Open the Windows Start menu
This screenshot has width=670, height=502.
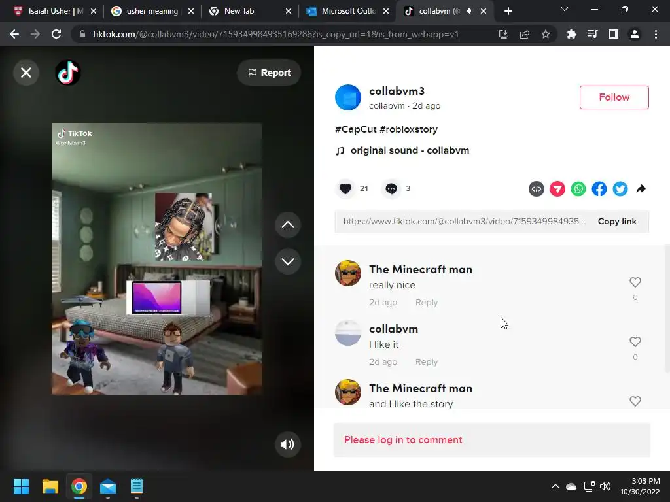tap(21, 486)
